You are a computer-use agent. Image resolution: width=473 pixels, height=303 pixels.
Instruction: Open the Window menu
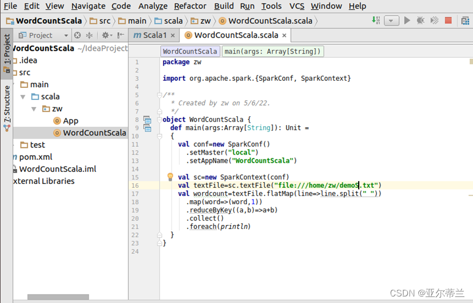coord(326,6)
